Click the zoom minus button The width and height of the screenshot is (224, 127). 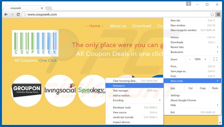(x=190, y=59)
